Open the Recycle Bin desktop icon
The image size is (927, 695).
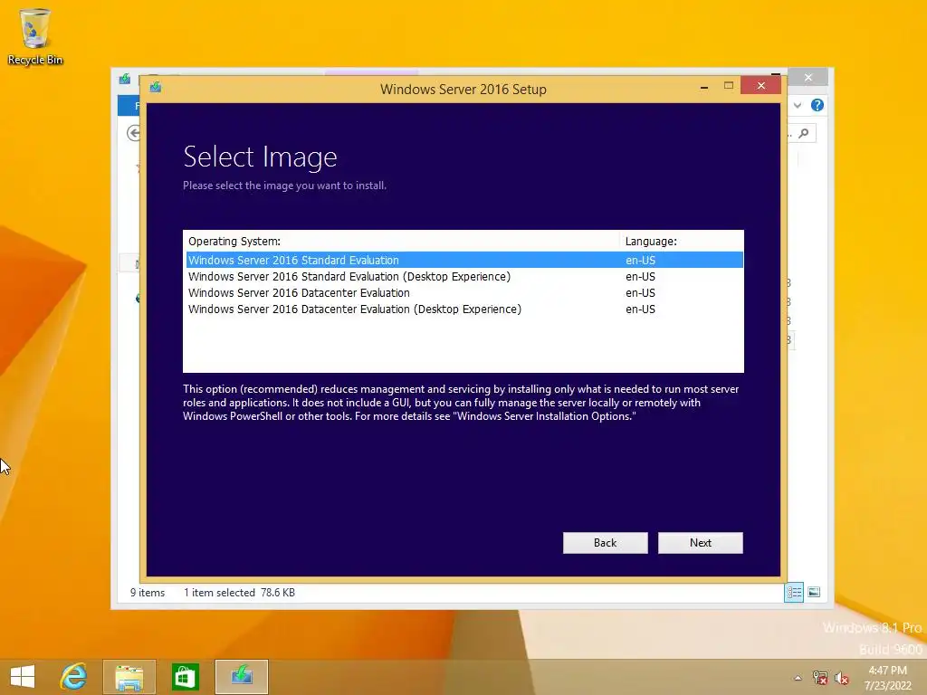(35, 36)
